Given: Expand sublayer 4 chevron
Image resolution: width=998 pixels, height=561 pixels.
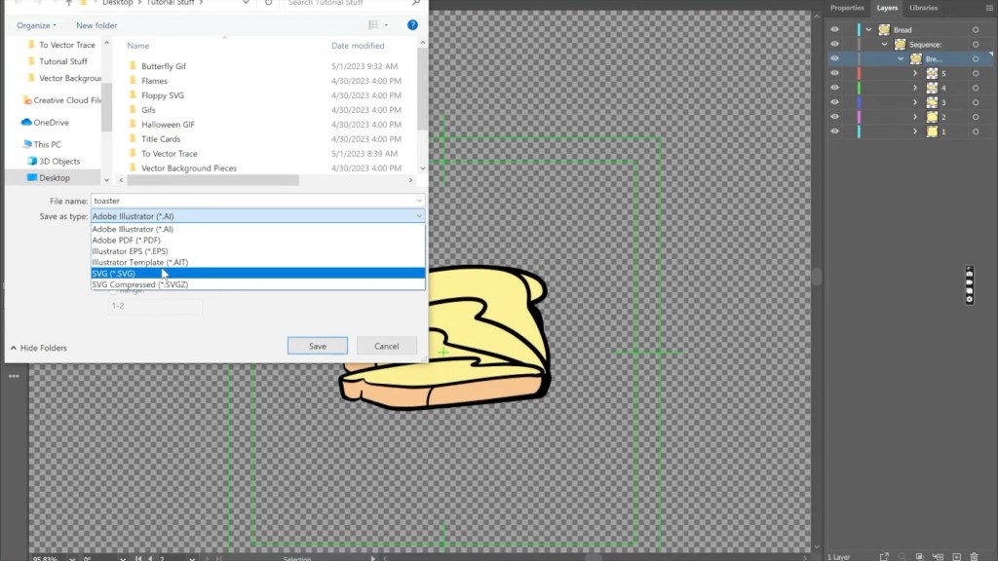Looking at the screenshot, I should 915,89.
